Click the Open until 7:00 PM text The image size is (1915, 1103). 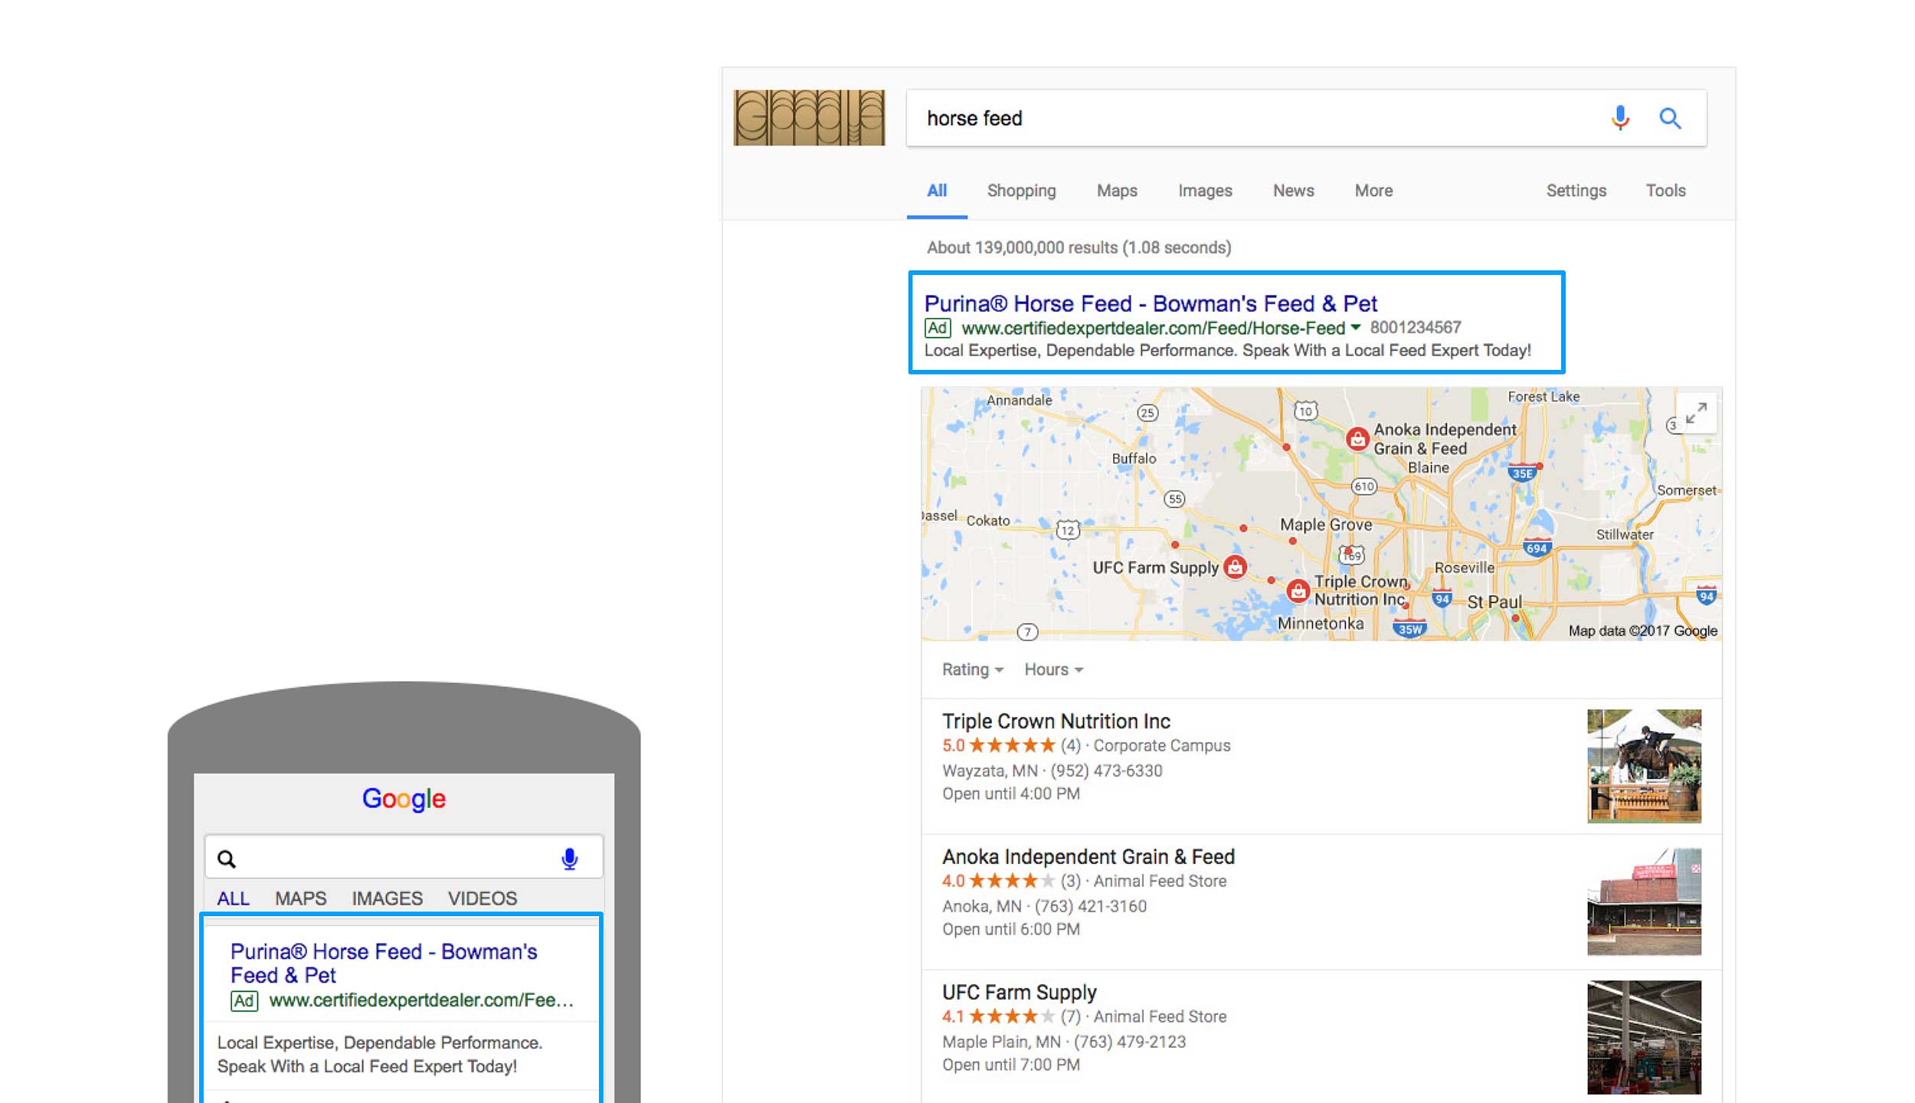click(x=1010, y=1065)
